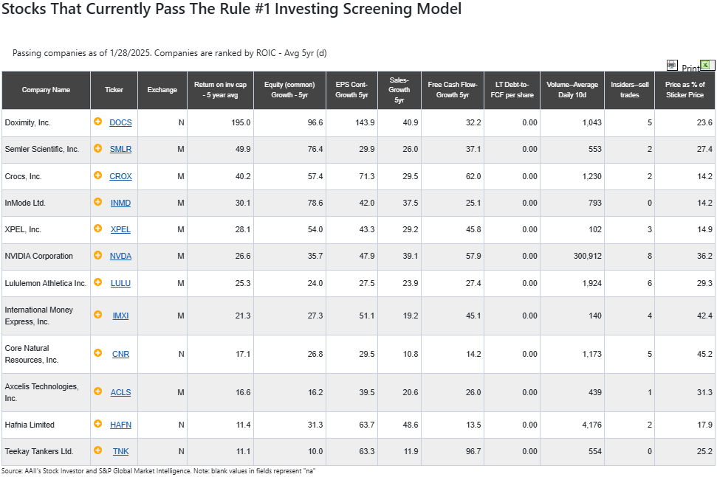Screen dimensions: 717x477
Task: Follow the CNR ticker link
Action: 120,354
